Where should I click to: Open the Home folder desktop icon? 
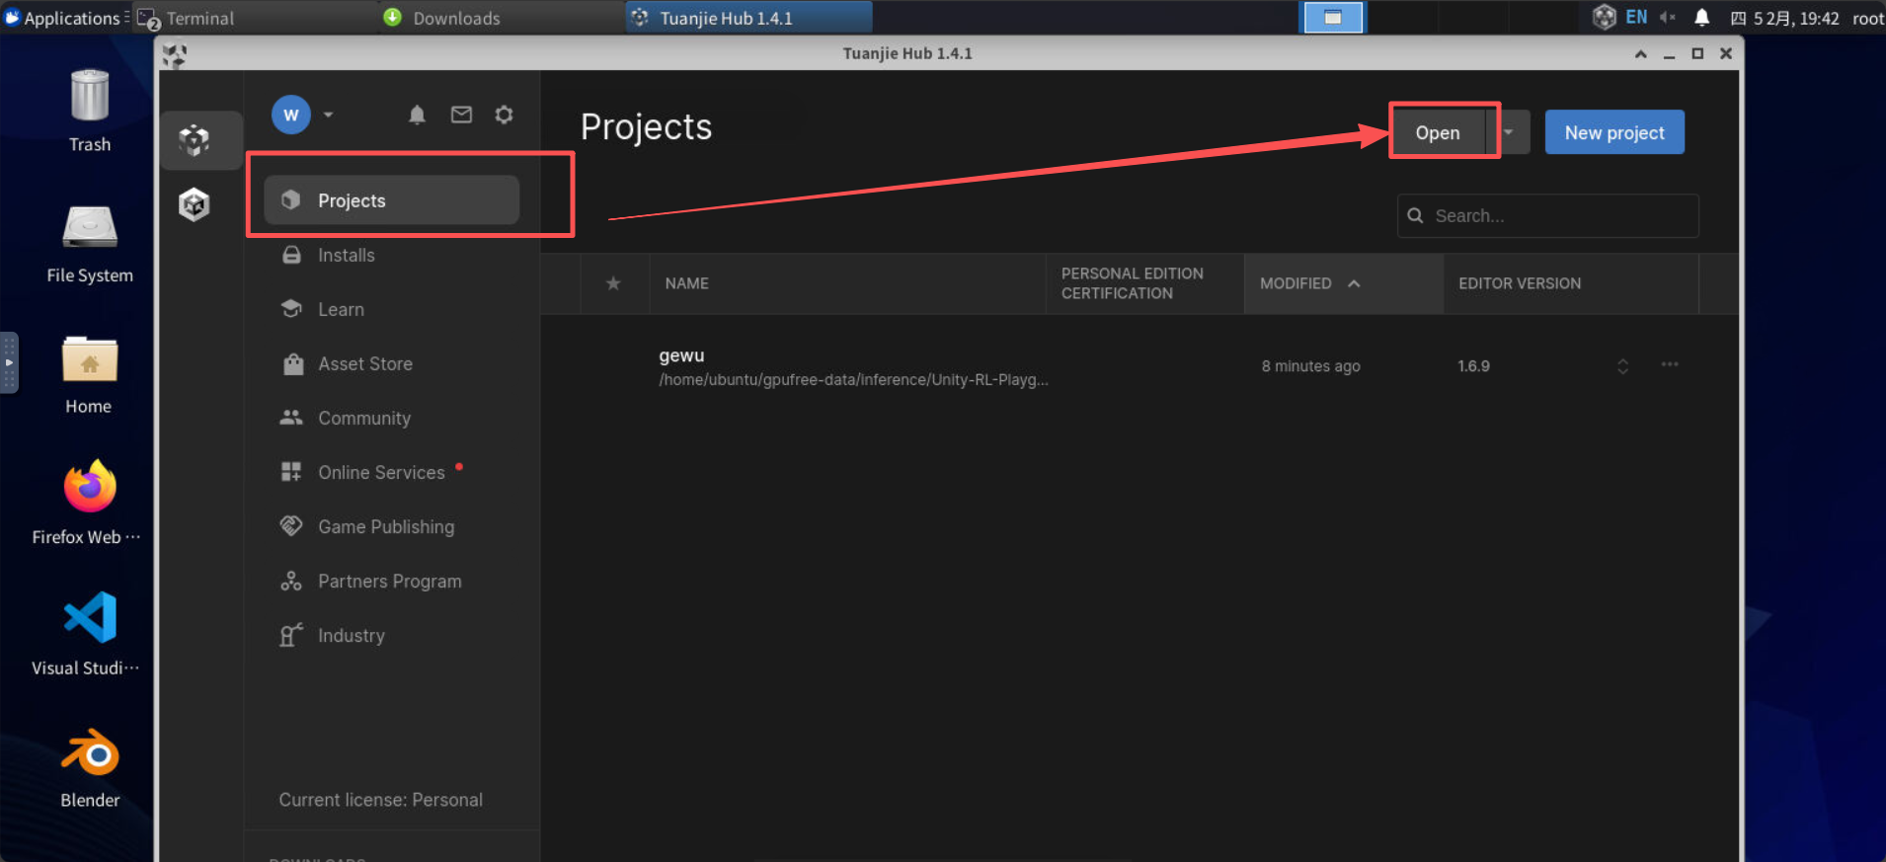tap(89, 358)
